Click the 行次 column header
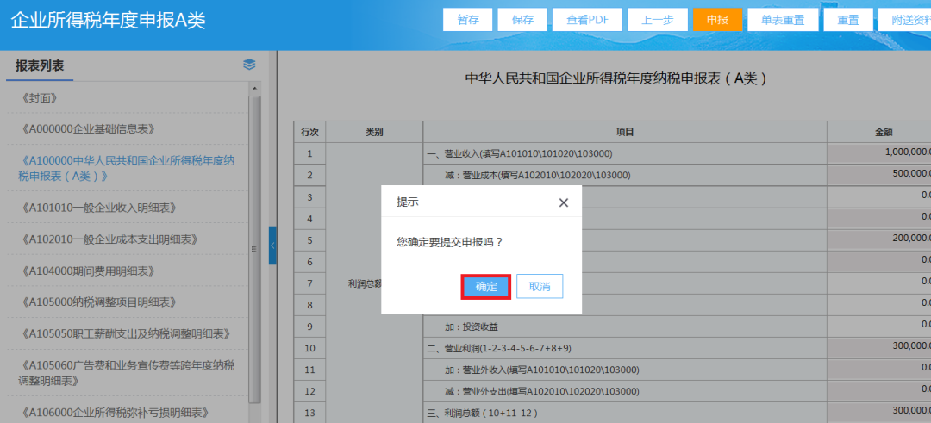The image size is (931, 423). click(310, 133)
